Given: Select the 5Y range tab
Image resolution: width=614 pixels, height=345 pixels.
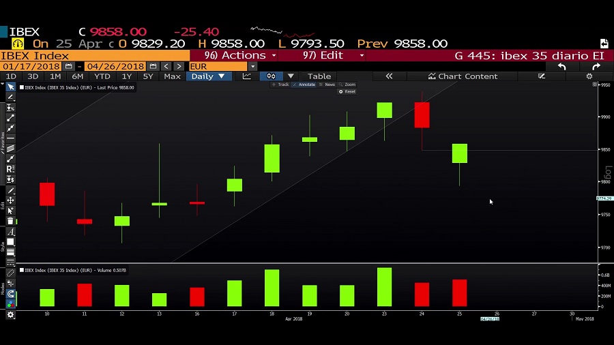Looking at the screenshot, I should pos(148,76).
